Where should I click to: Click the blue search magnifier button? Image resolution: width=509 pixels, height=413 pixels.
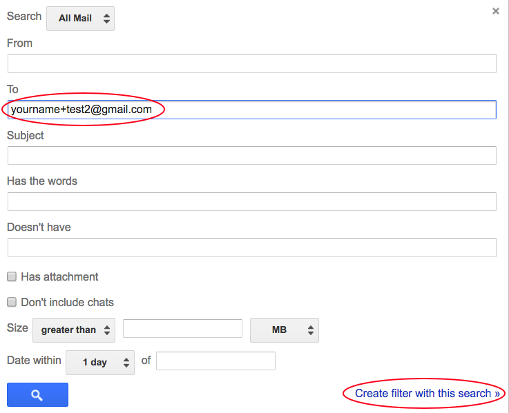[x=37, y=394]
